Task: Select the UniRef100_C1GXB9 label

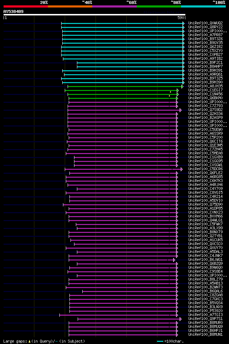Action: tap(205, 157)
